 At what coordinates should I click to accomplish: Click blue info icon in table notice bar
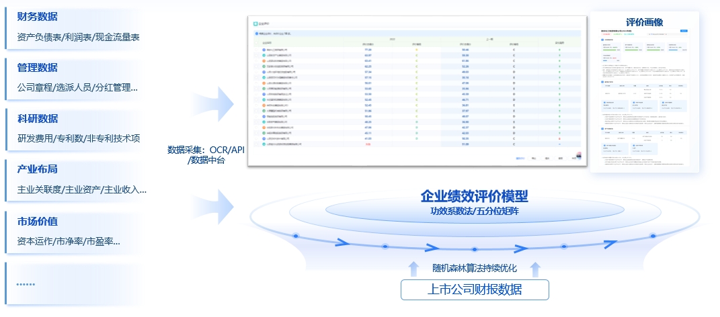(x=255, y=33)
